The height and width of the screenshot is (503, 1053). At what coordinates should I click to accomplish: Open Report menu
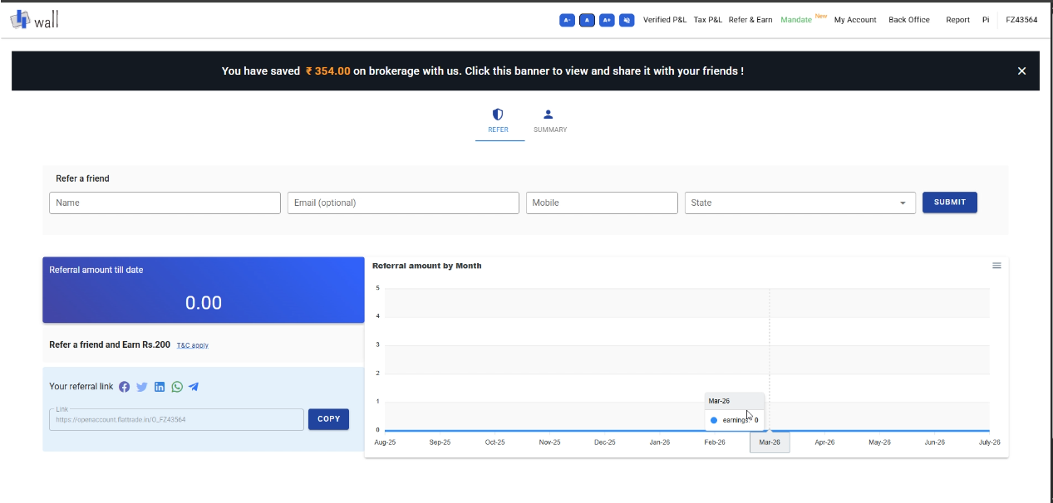[x=957, y=20]
